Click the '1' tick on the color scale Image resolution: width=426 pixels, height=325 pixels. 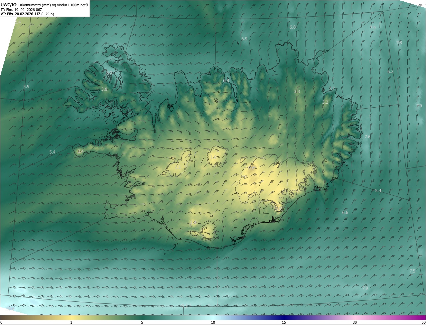[x=71, y=322]
